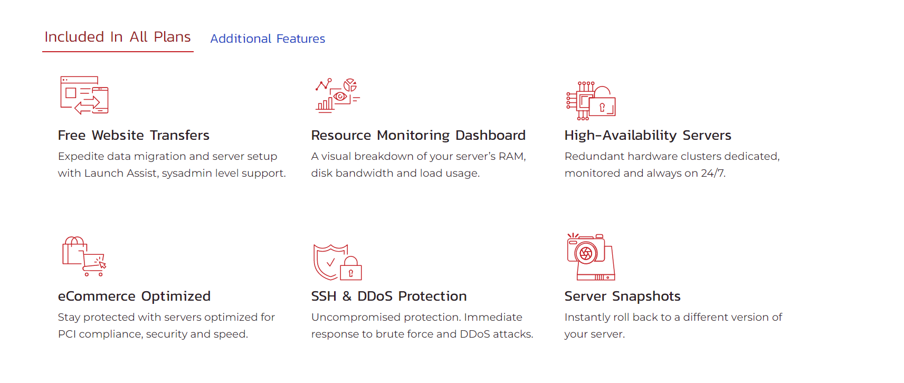Click the redundant hardware clusters description
Viewport: 904px width, 383px height.
[x=672, y=165]
